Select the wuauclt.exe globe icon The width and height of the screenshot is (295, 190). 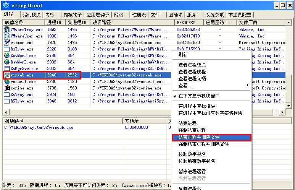(6, 81)
